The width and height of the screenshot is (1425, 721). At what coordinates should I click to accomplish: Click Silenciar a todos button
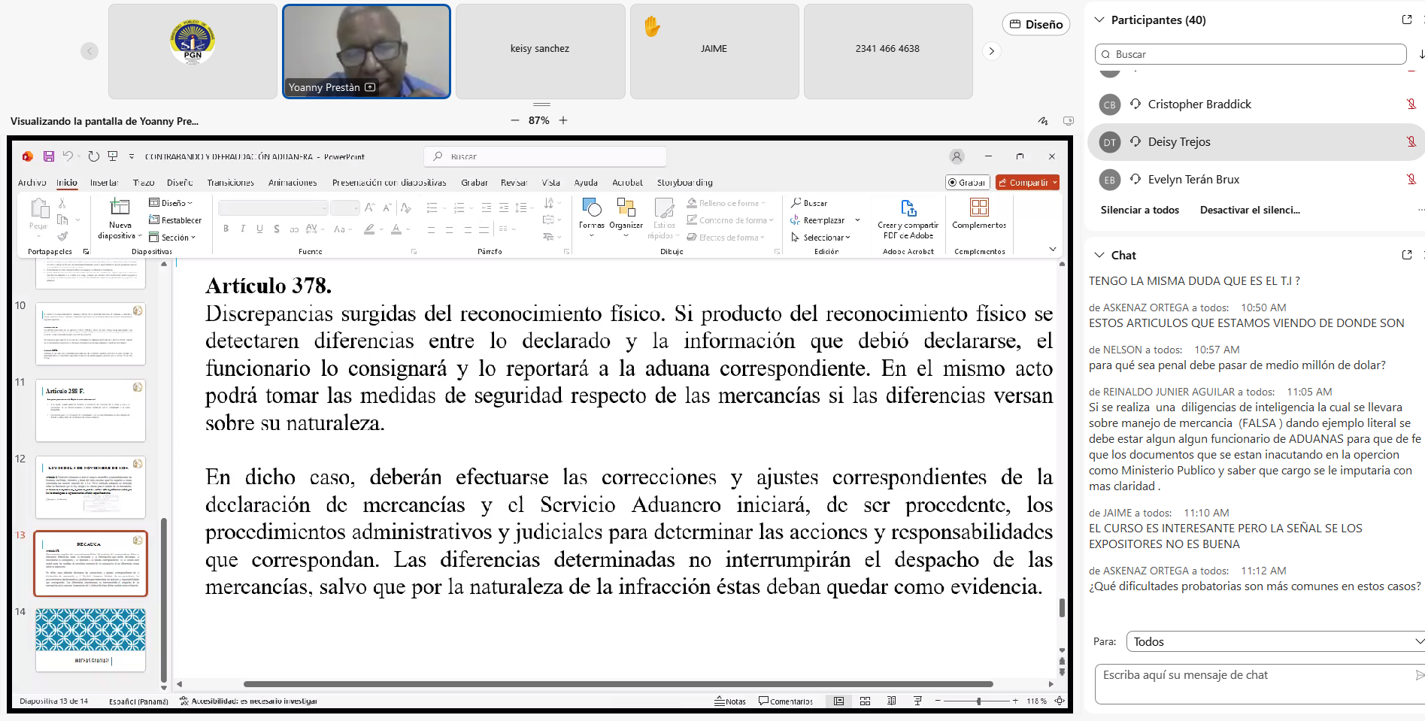point(1139,210)
